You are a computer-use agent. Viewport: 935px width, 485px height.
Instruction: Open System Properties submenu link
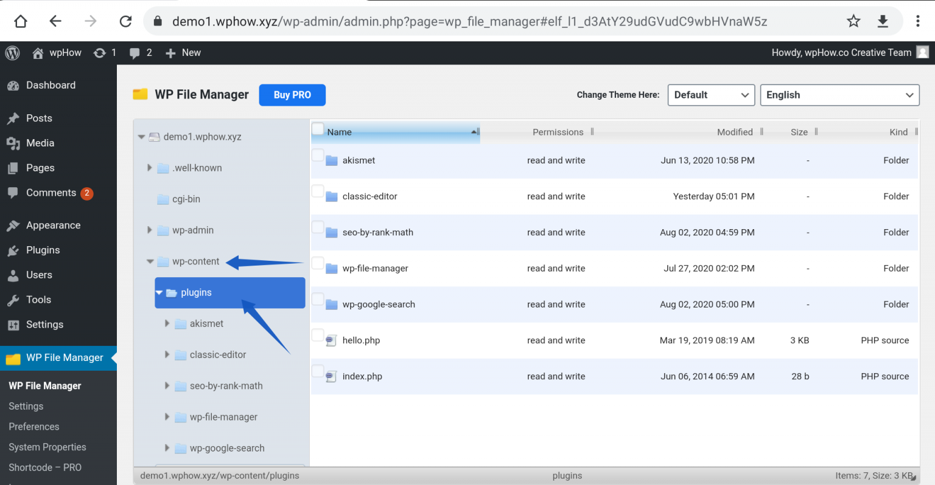tap(47, 447)
